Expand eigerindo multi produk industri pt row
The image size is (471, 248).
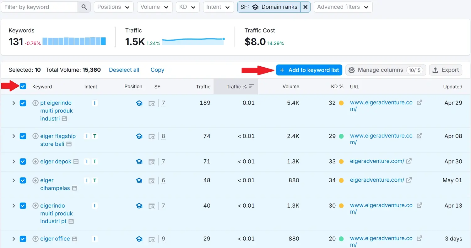point(14,206)
